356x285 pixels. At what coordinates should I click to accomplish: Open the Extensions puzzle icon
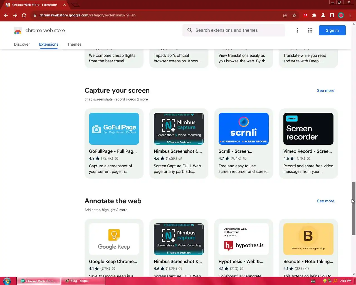click(x=314, y=15)
